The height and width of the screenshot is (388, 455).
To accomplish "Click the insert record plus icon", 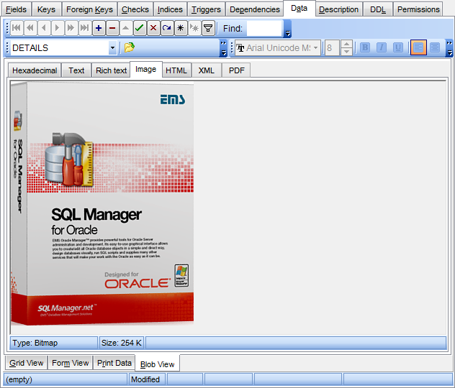I will (x=99, y=29).
